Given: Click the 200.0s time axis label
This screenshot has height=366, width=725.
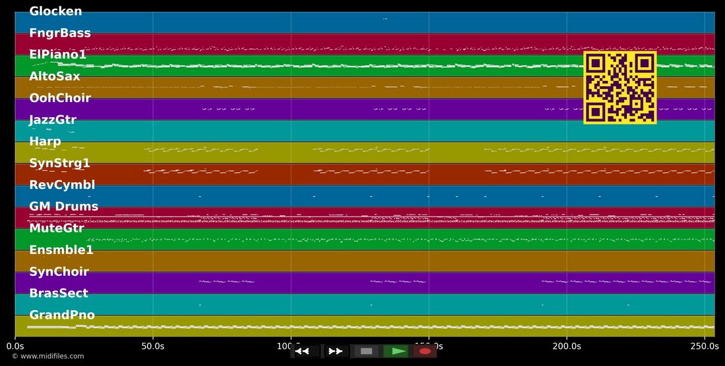Looking at the screenshot, I should pos(567,346).
